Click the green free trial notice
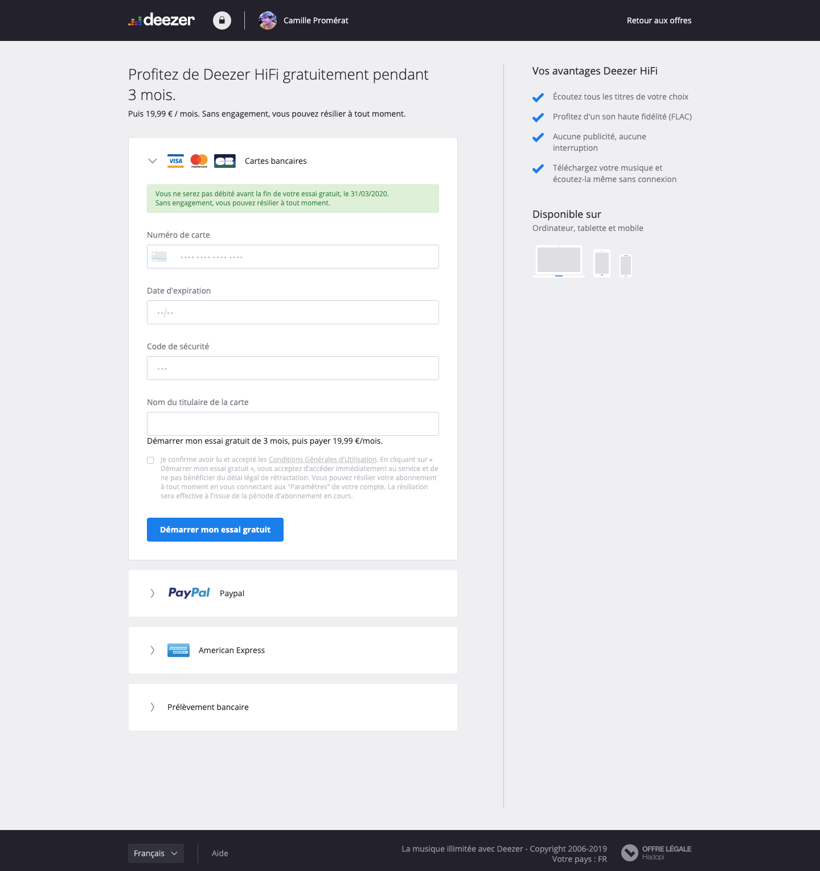The height and width of the screenshot is (871, 820). [293, 199]
